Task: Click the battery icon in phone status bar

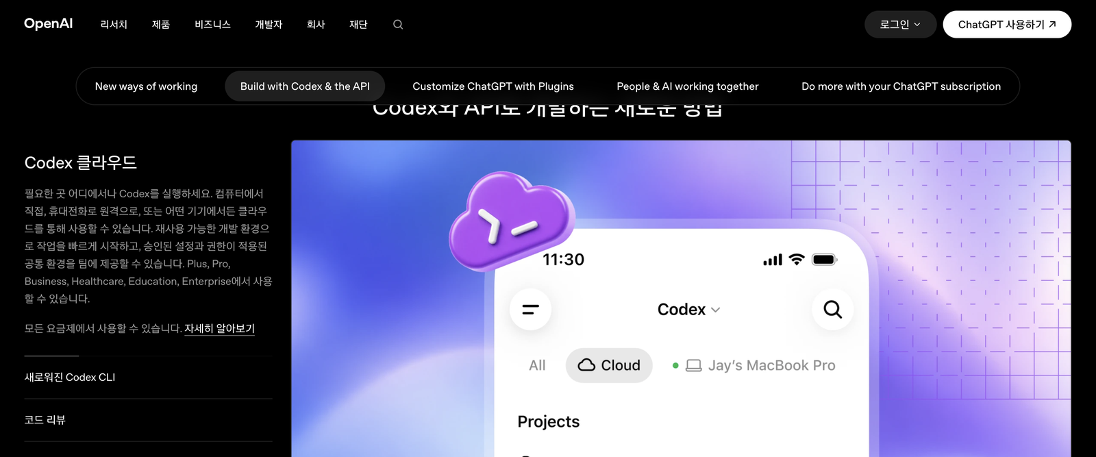Action: pyautogui.click(x=825, y=260)
